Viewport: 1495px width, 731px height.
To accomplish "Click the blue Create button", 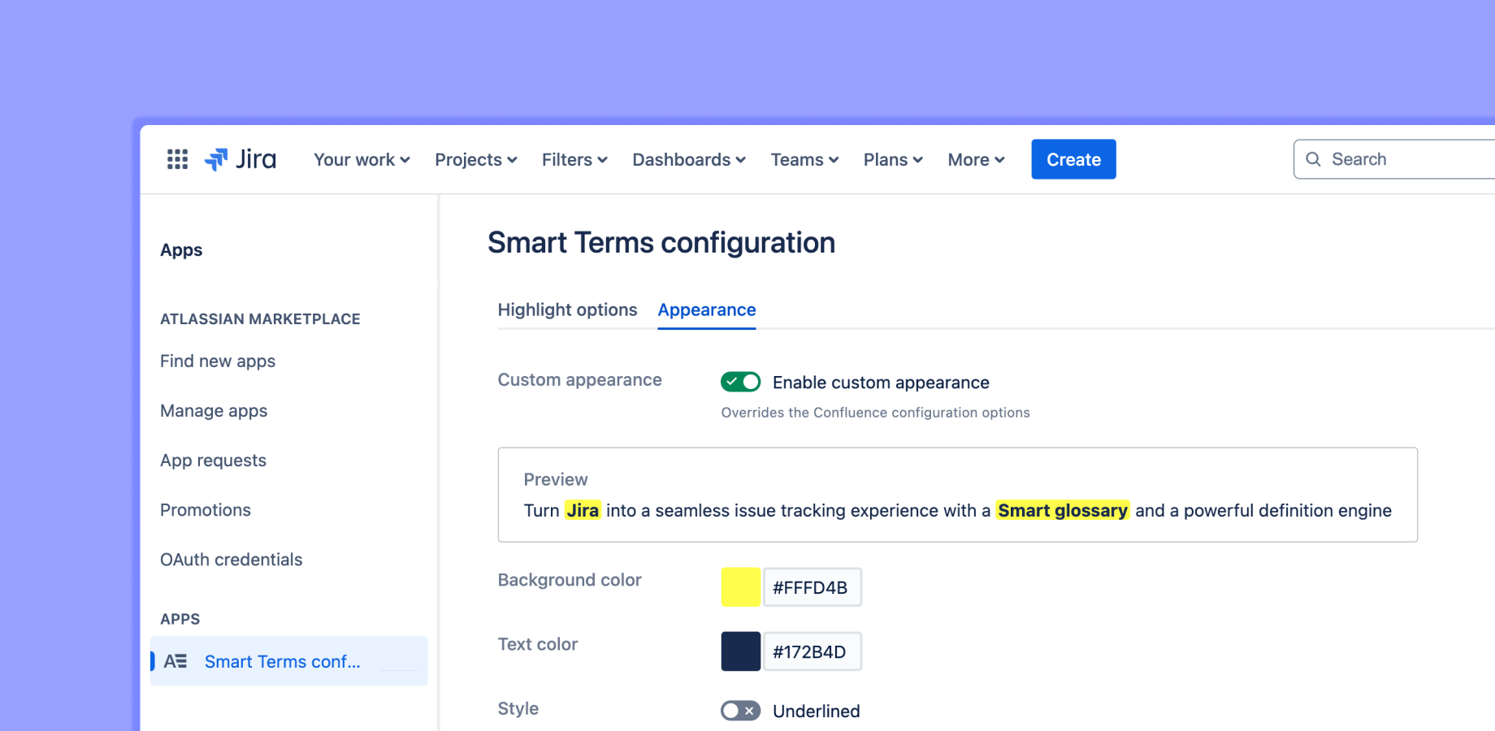I will click(1073, 159).
